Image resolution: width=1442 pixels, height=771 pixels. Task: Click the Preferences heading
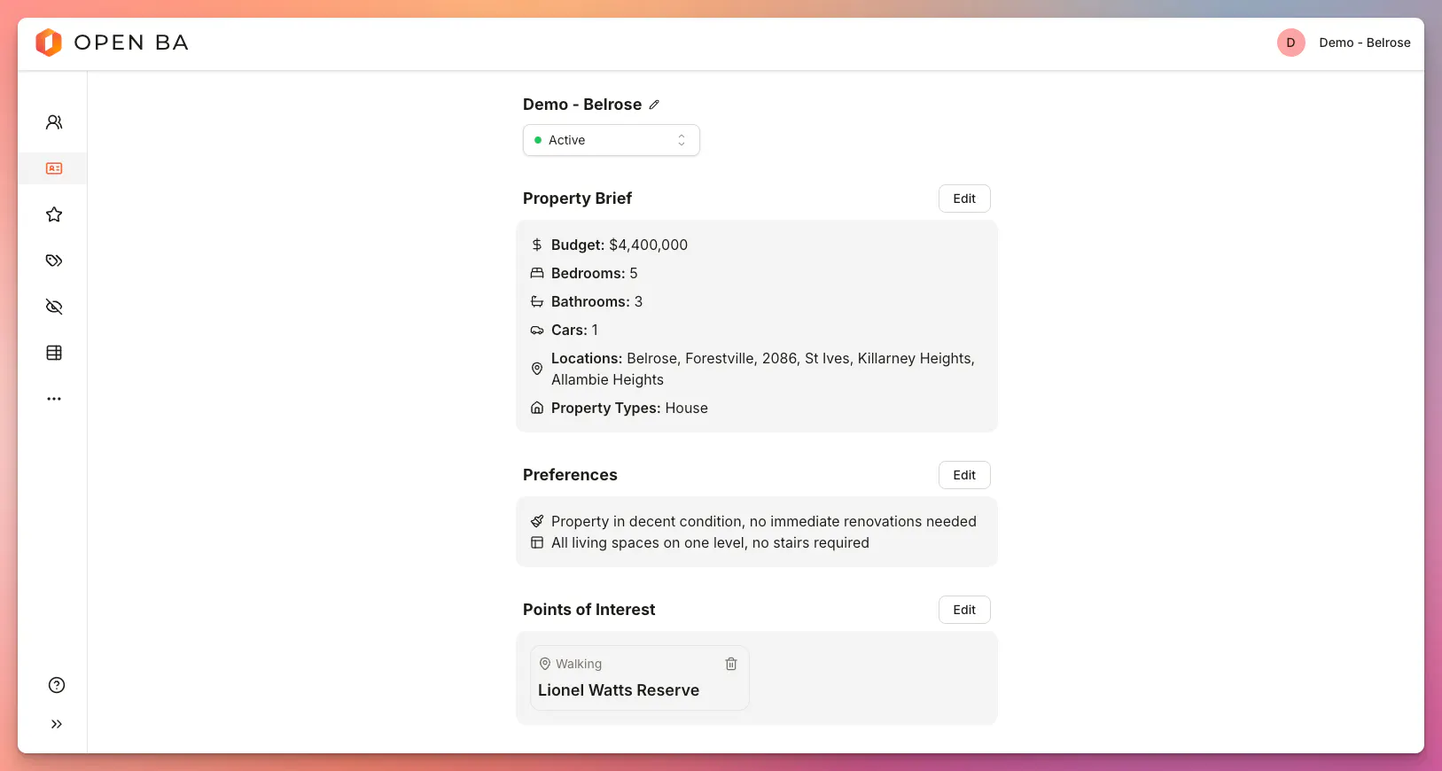point(570,475)
